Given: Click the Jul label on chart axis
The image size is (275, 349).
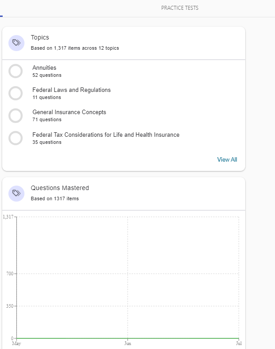Looking at the screenshot, I should tap(239, 343).
